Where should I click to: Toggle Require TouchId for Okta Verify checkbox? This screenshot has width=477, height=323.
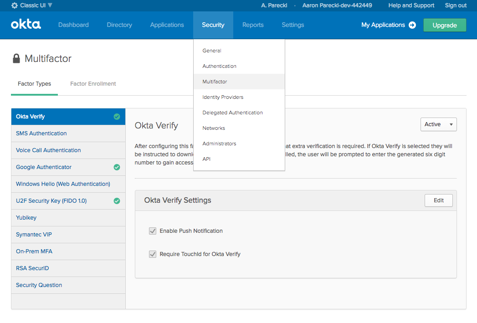[x=153, y=254]
